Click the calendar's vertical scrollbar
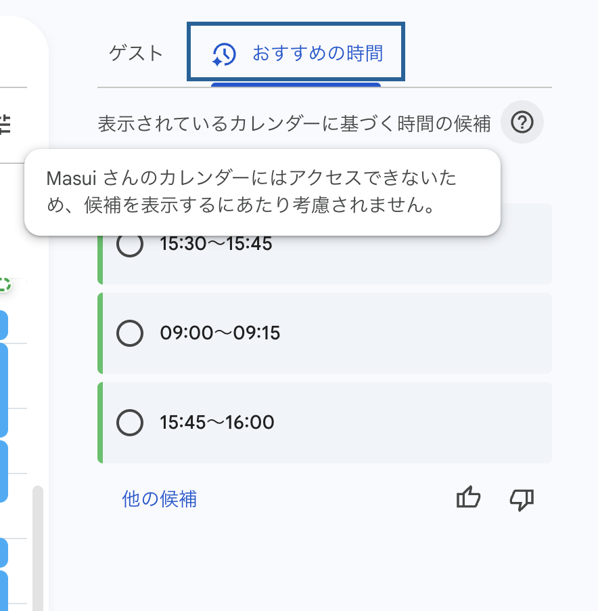This screenshot has height=611, width=598. (38, 542)
